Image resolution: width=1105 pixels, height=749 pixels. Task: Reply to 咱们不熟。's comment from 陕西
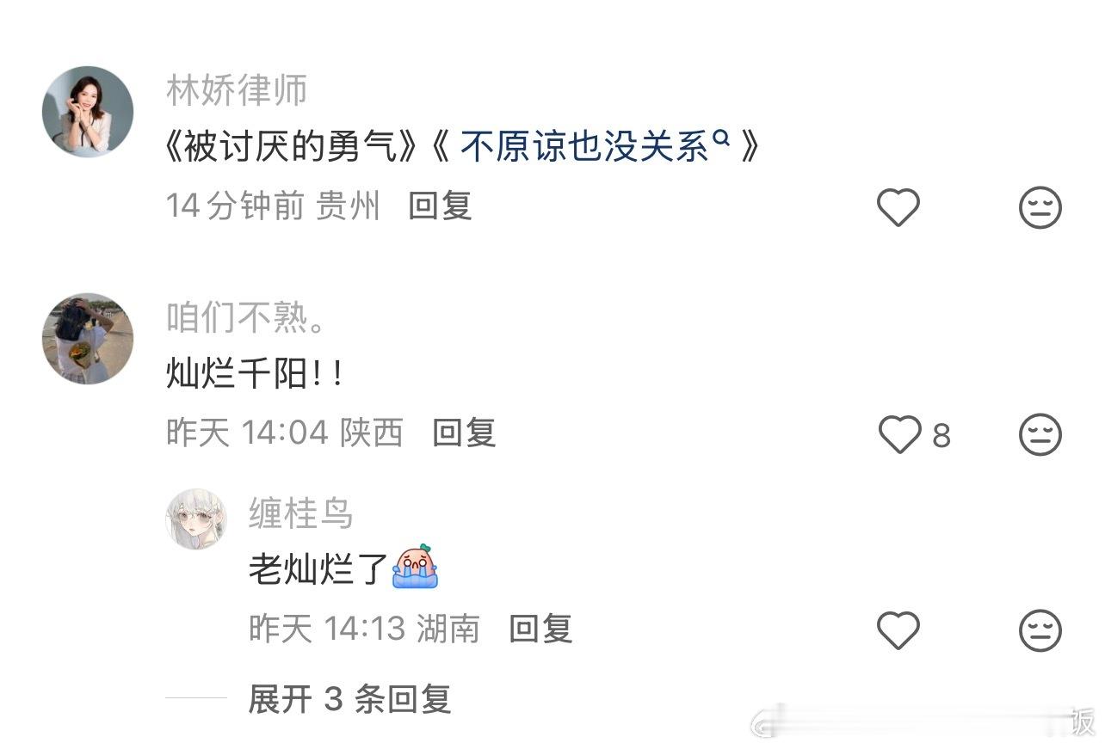(464, 433)
